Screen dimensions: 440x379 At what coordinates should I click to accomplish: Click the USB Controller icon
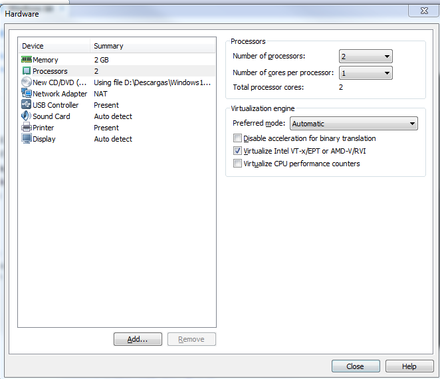[27, 105]
